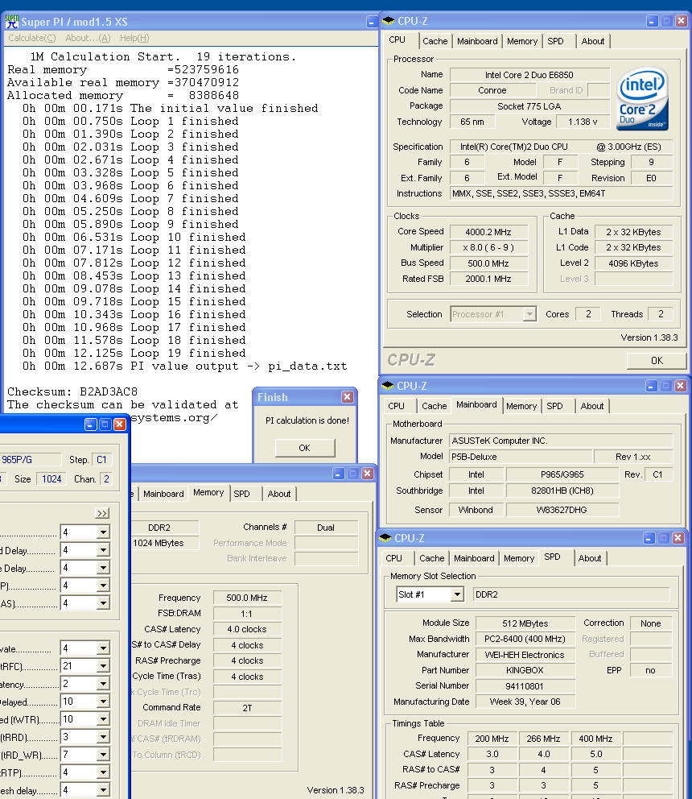This screenshot has width=692, height=799.
Task: Select Cache tab in the motherboard info CPU-Z window
Action: (434, 406)
